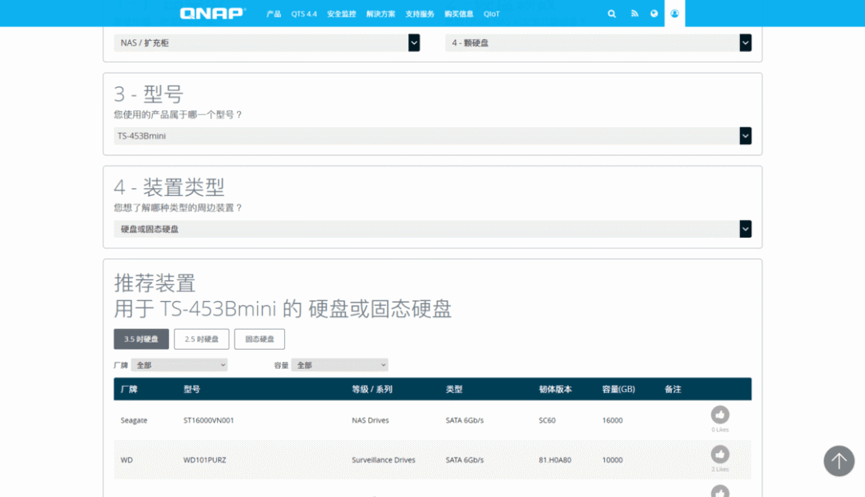This screenshot has width=865, height=497.
Task: Open the QTS 4.4 menu
Action: (x=304, y=14)
